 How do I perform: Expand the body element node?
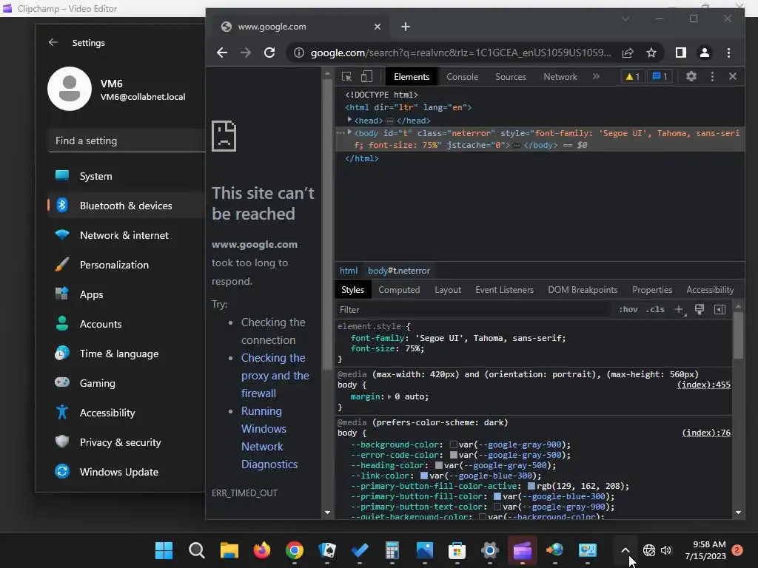tap(349, 132)
